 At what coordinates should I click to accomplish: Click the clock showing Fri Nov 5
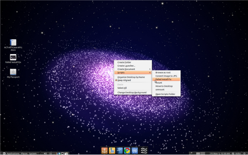(x=220, y=153)
